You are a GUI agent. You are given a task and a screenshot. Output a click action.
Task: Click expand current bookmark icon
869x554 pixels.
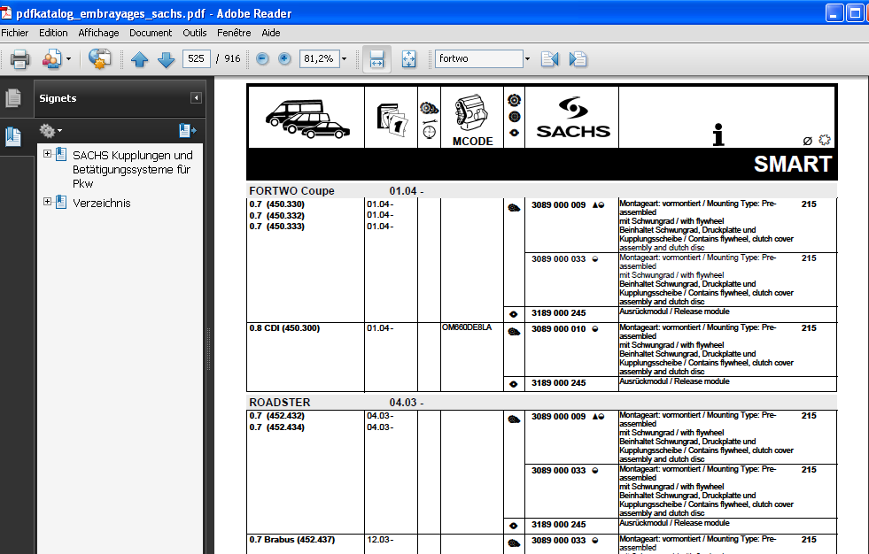coord(187,131)
